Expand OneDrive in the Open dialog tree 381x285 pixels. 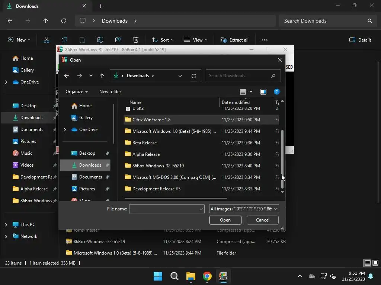65,130
